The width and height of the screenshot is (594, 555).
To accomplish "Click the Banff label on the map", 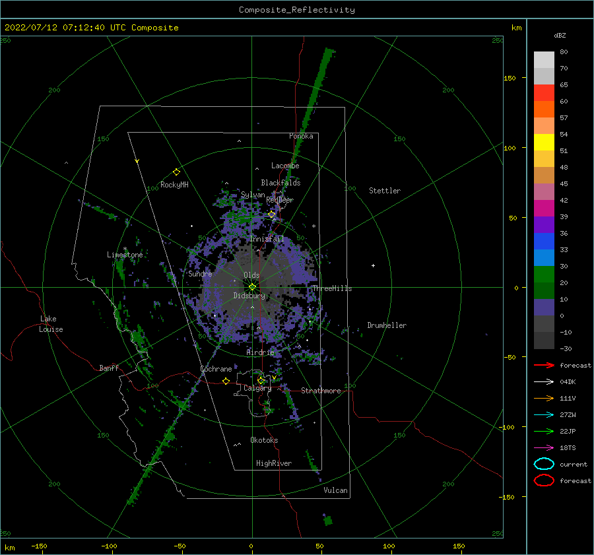I will pos(109,368).
